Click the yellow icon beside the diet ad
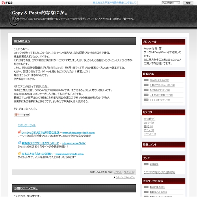Screen dimensions: 197x197 click(x=19, y=153)
